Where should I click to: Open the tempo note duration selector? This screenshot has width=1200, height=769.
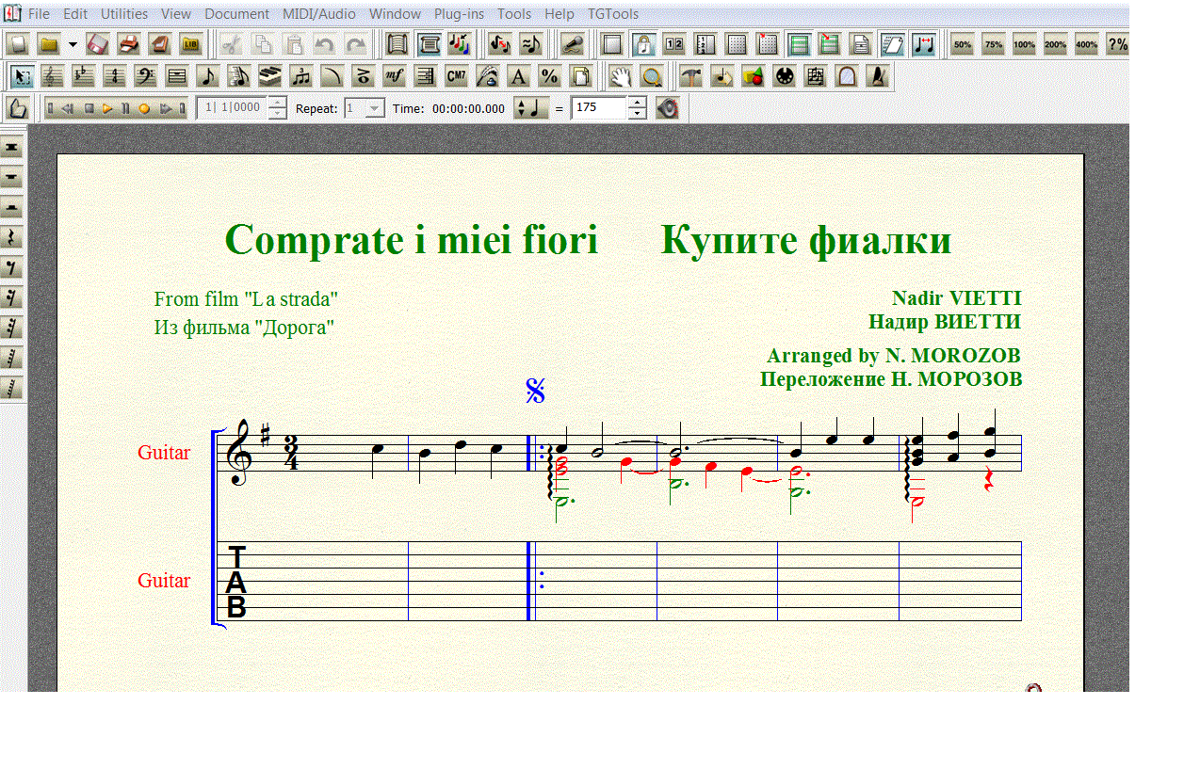pos(531,108)
